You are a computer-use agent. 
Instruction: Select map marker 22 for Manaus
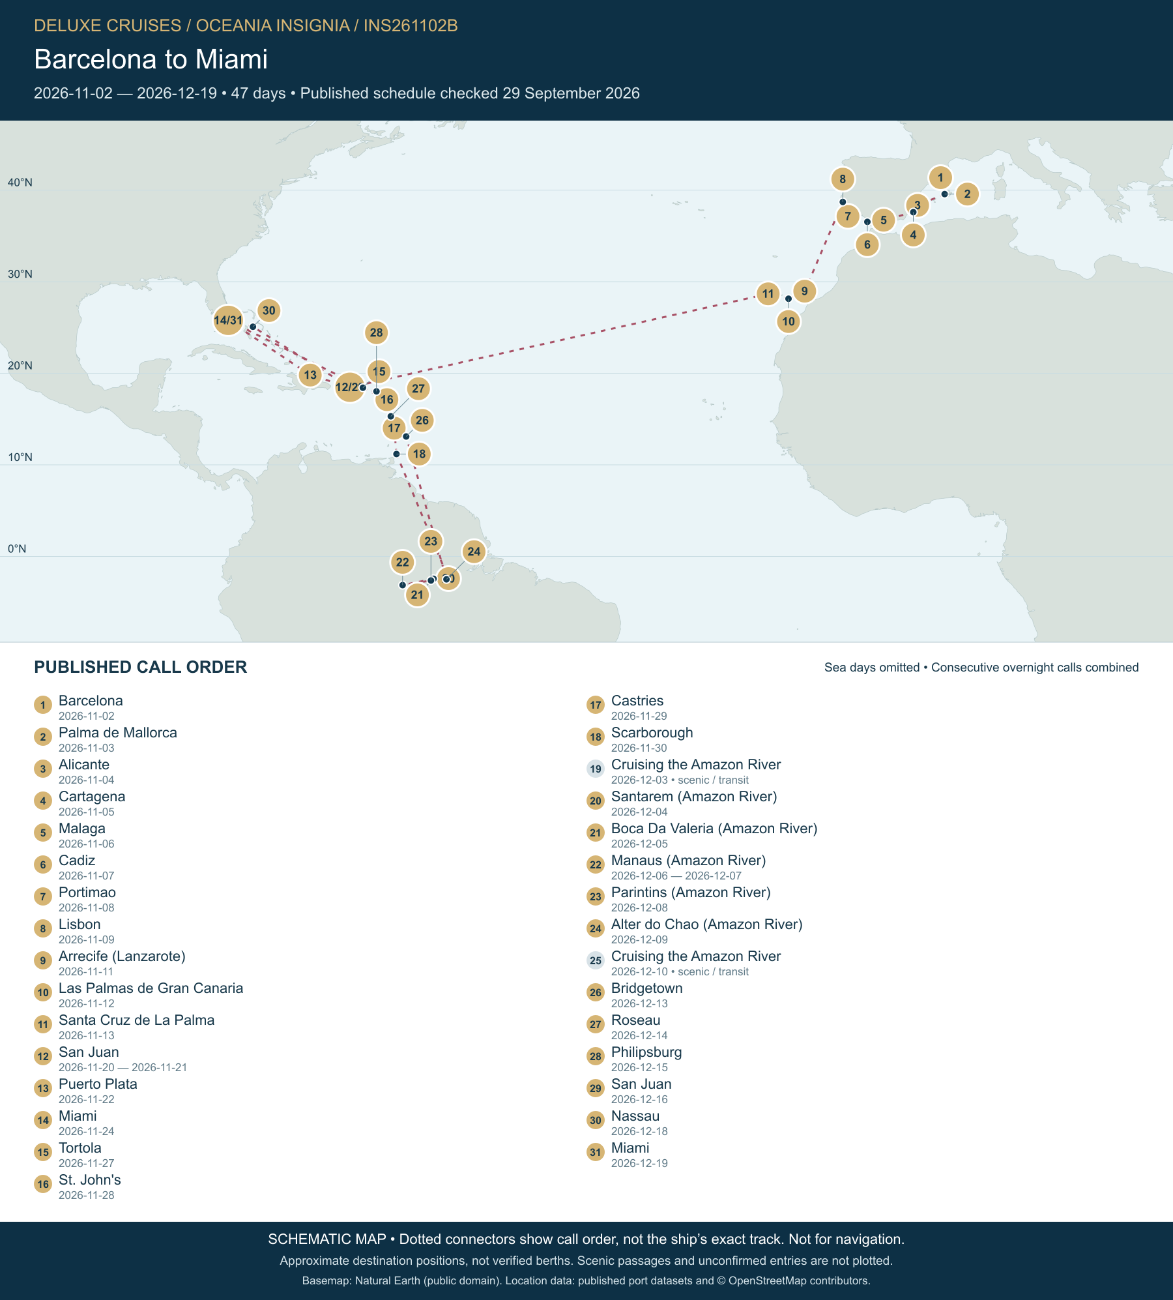point(403,562)
